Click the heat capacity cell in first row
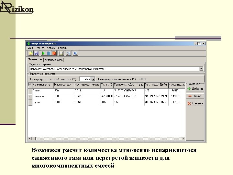 129,91
